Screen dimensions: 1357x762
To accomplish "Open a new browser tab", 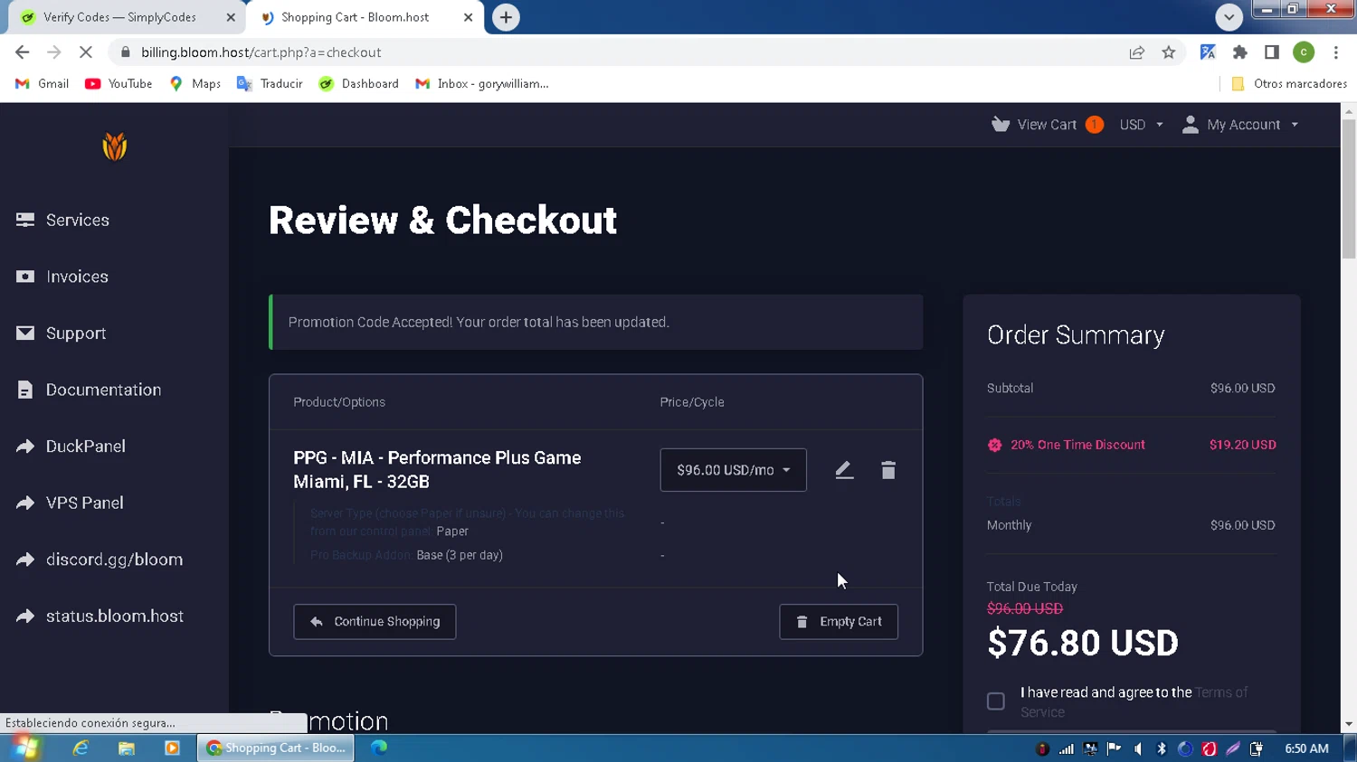I will [506, 17].
